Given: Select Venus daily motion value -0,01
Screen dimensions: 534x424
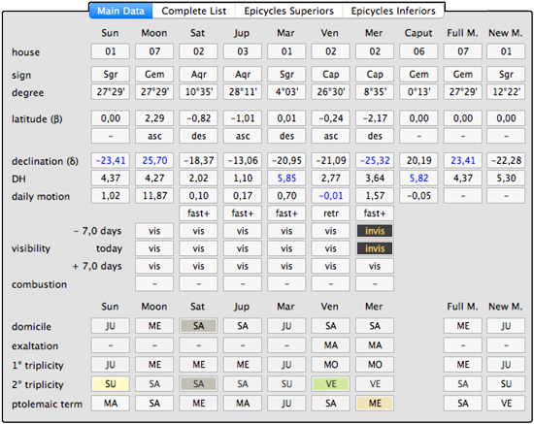Looking at the screenshot, I should tap(331, 196).
